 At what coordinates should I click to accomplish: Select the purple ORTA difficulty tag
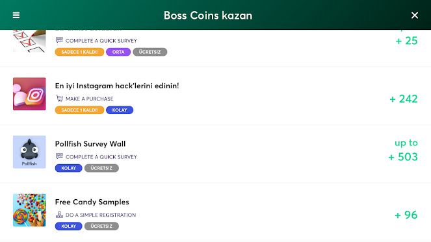[x=118, y=52]
